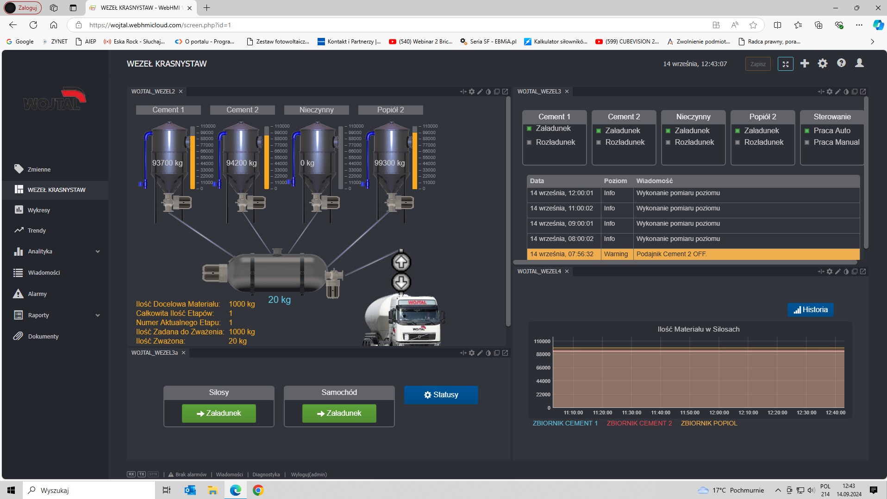
Task: Open the help question mark icon
Action: tap(841, 63)
